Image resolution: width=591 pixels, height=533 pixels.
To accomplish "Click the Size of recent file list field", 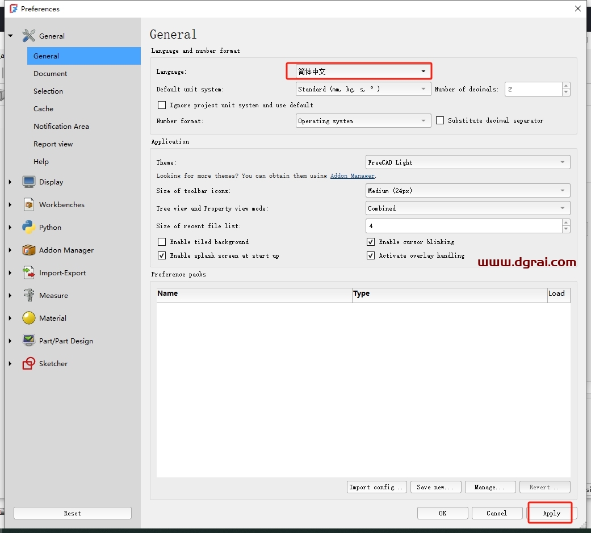I will [x=464, y=226].
